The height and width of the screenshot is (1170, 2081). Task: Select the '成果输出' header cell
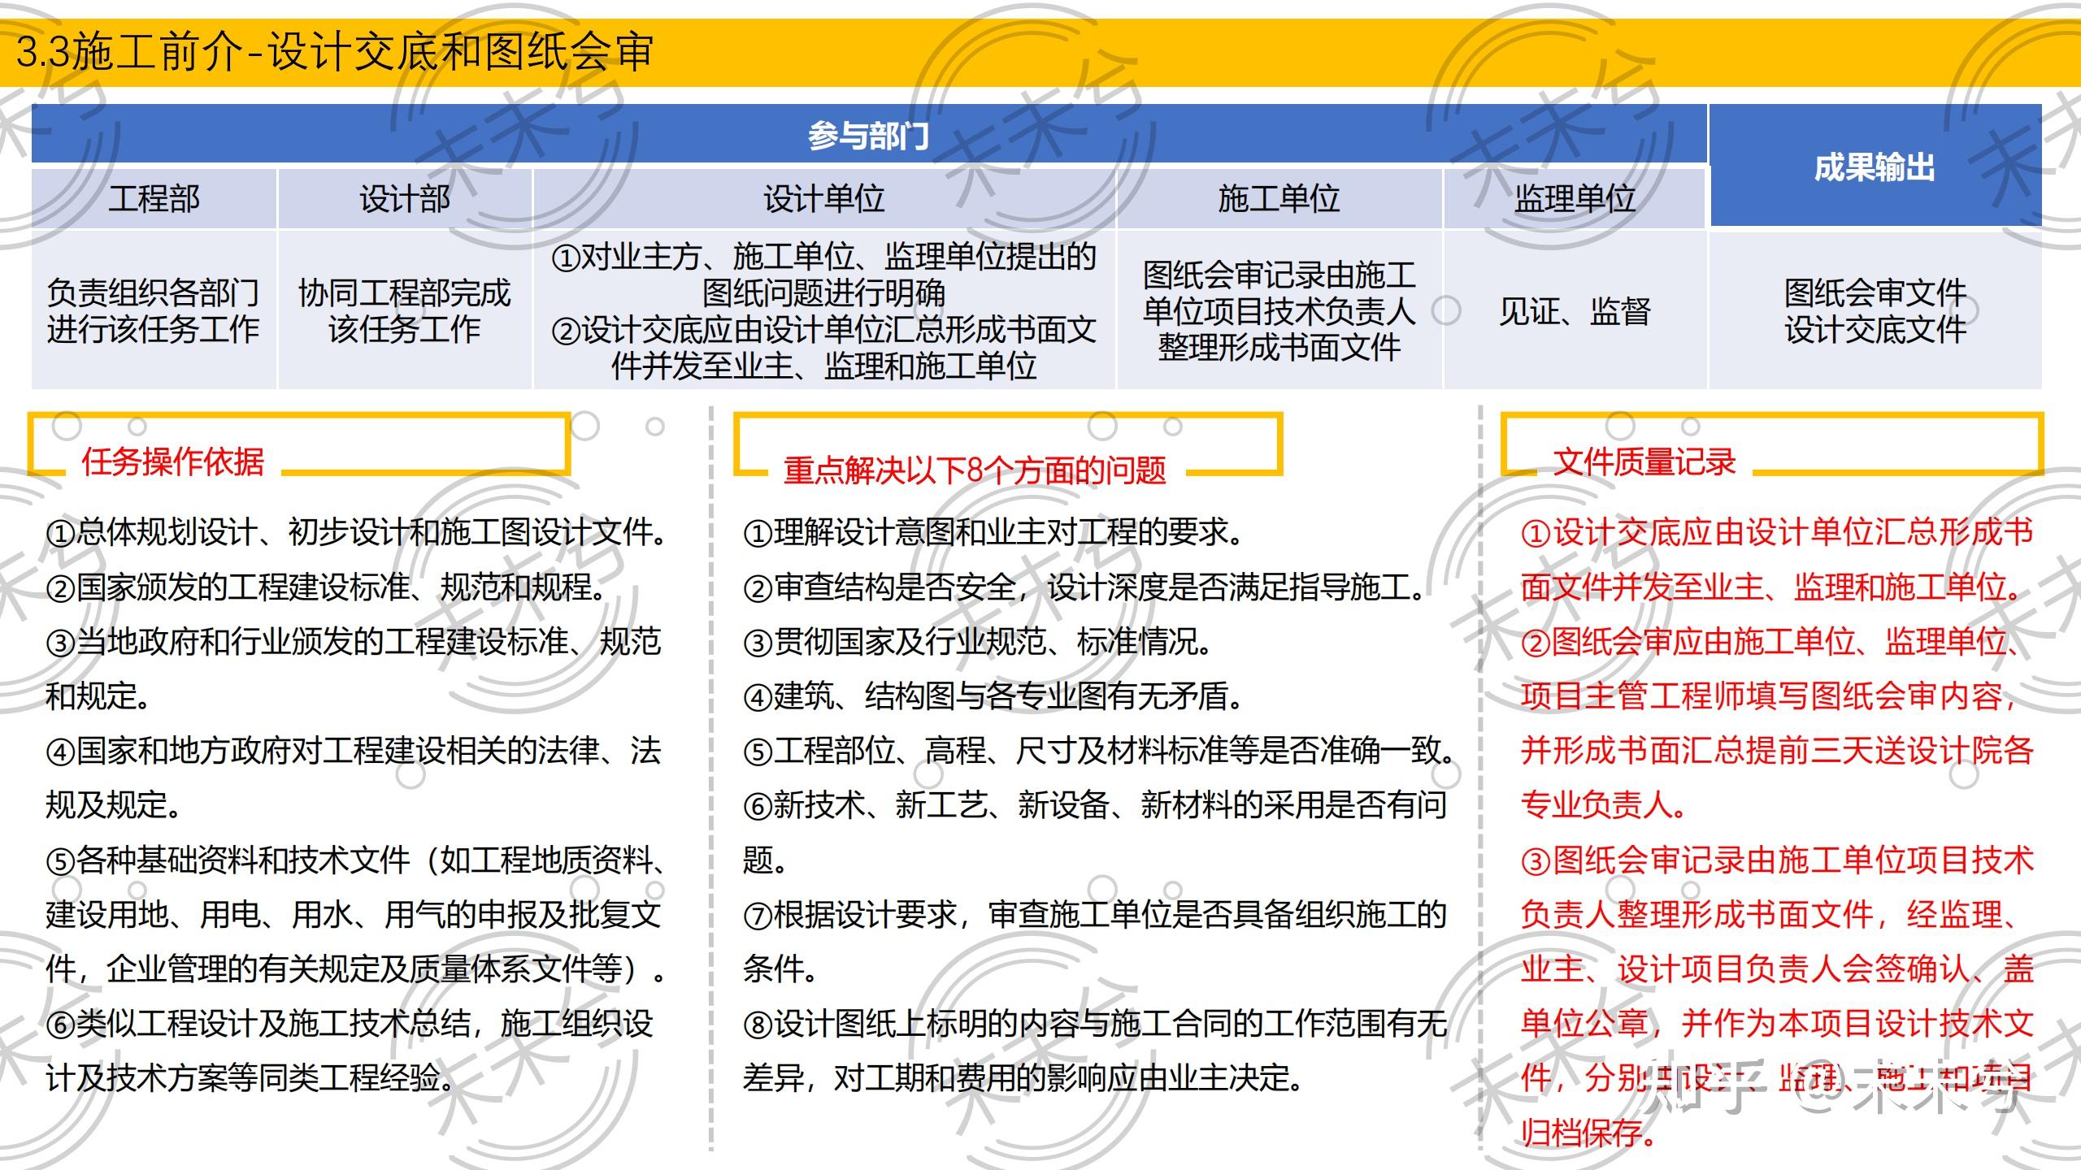pos(1875,166)
